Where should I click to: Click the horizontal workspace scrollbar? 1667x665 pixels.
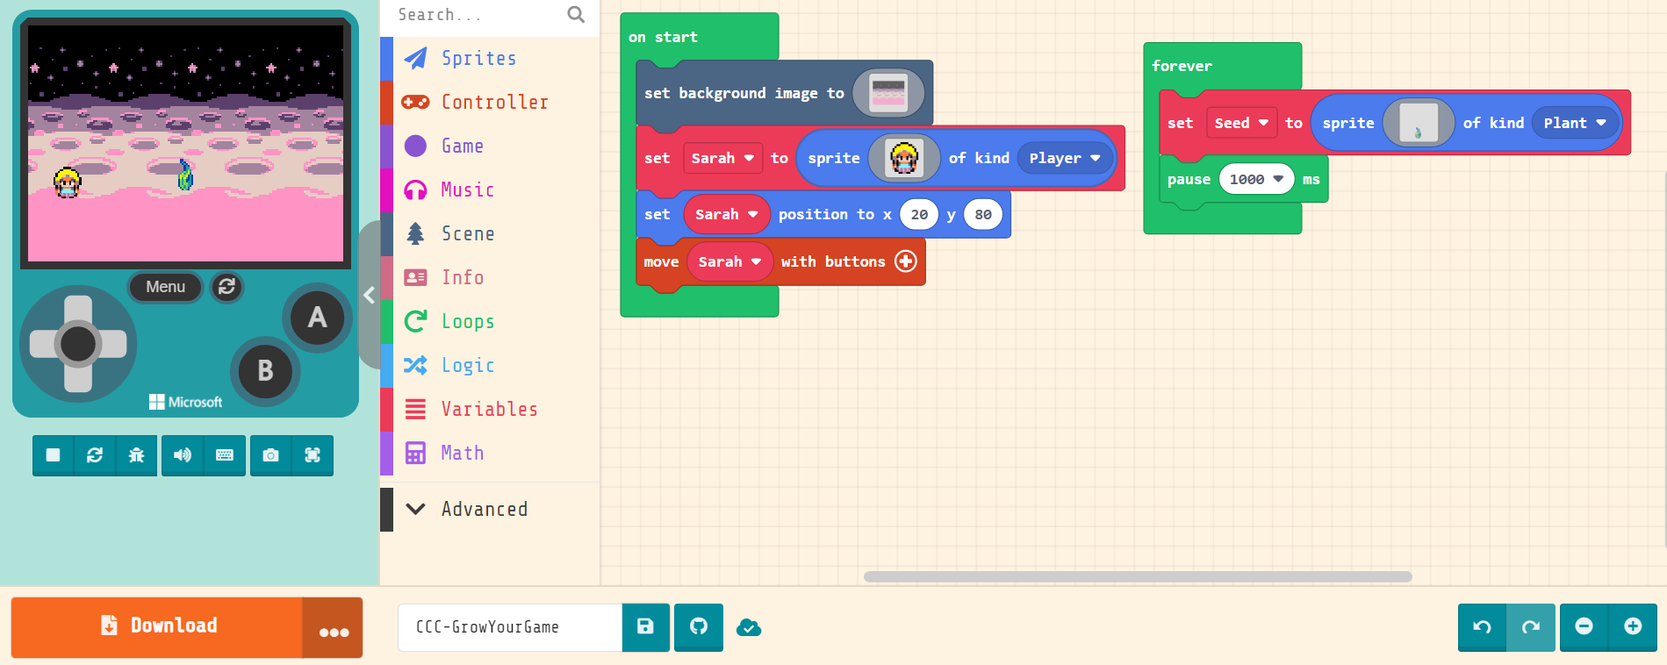tap(1138, 576)
